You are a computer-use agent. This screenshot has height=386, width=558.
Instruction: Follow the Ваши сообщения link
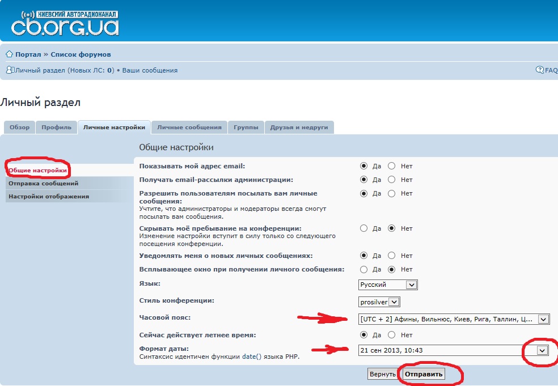pyautogui.click(x=150, y=70)
